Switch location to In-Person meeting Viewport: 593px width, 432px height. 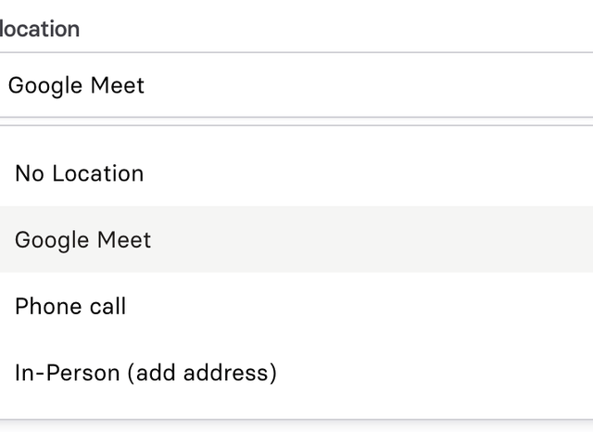(x=145, y=374)
